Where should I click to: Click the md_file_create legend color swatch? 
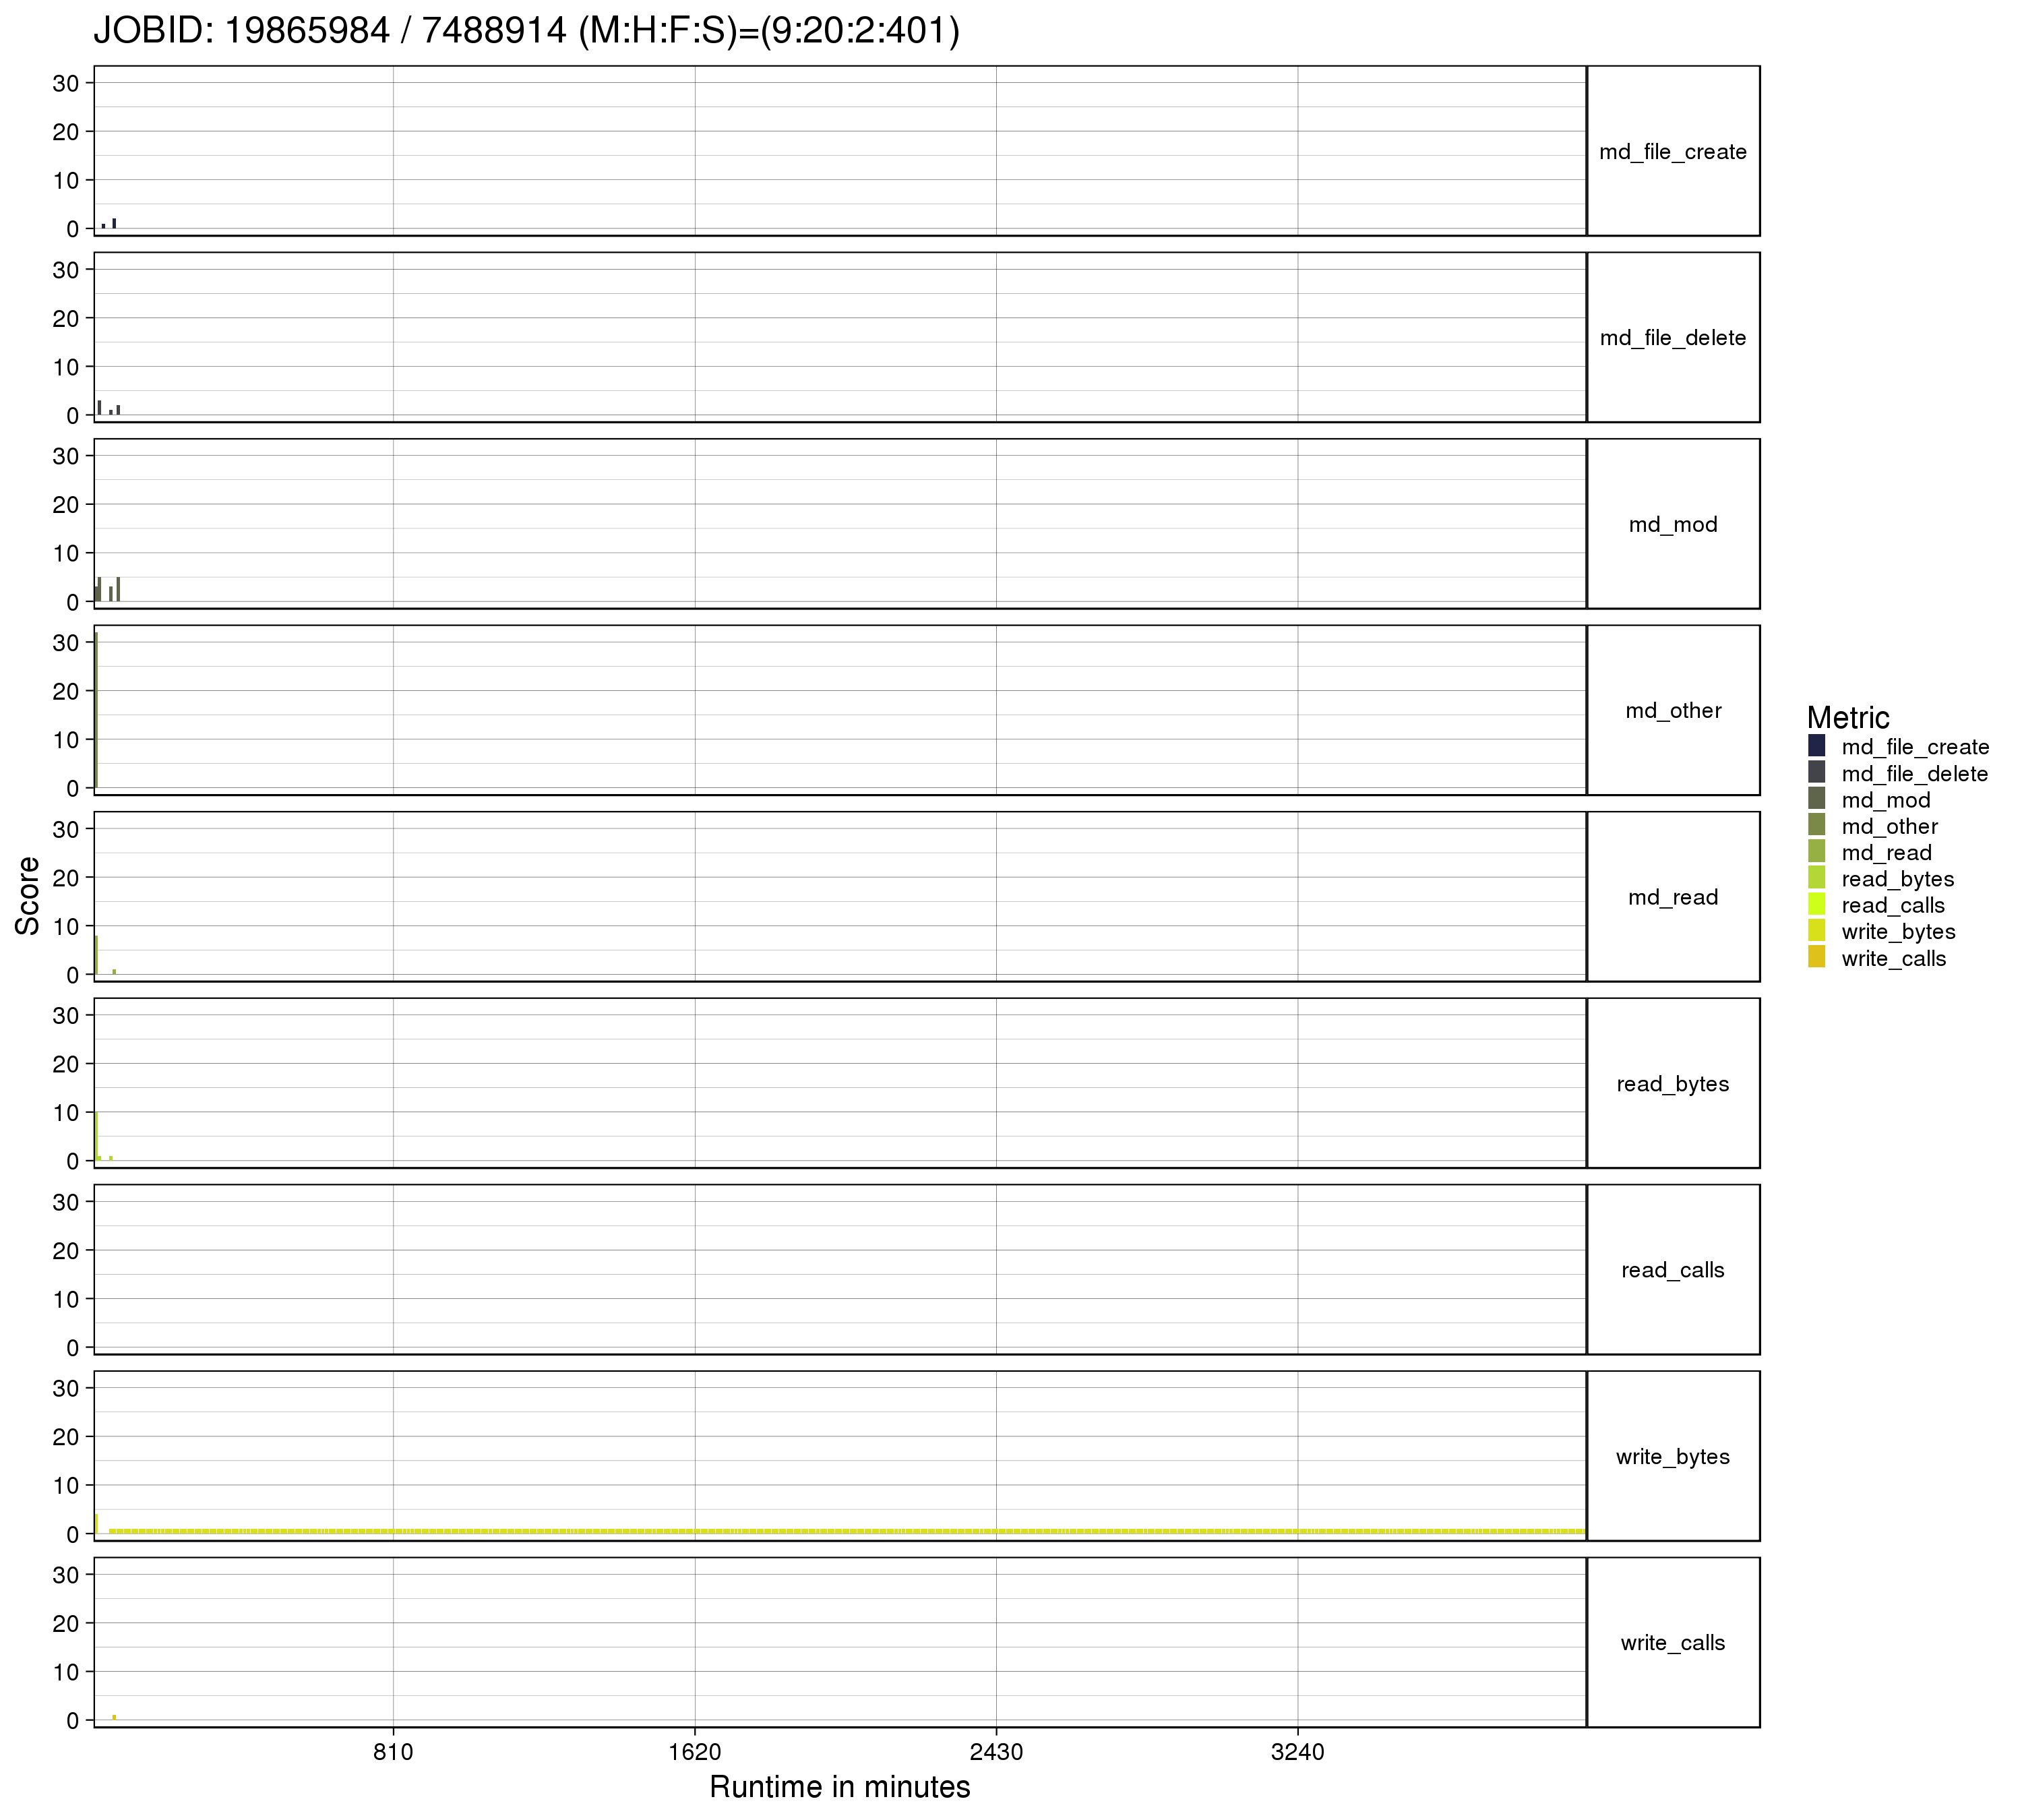[1816, 746]
